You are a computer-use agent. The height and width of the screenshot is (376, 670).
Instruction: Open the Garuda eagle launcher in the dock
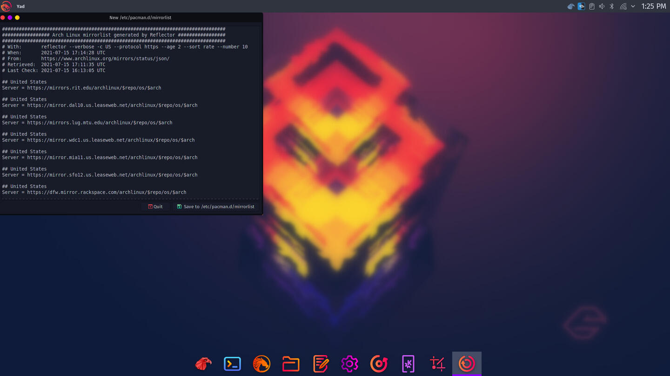click(x=203, y=363)
